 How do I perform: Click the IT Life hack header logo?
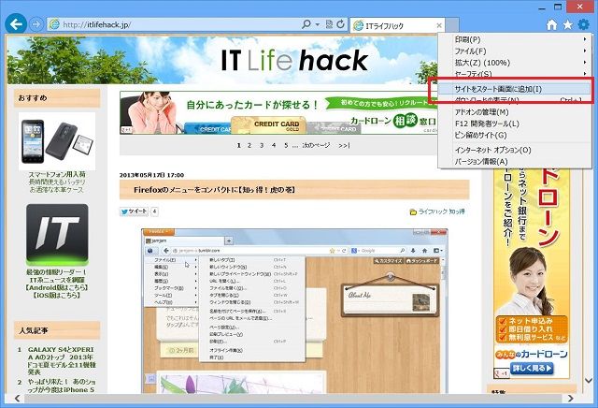[294, 61]
